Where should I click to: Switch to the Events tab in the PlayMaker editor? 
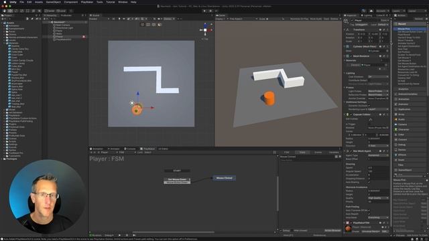coord(318,152)
